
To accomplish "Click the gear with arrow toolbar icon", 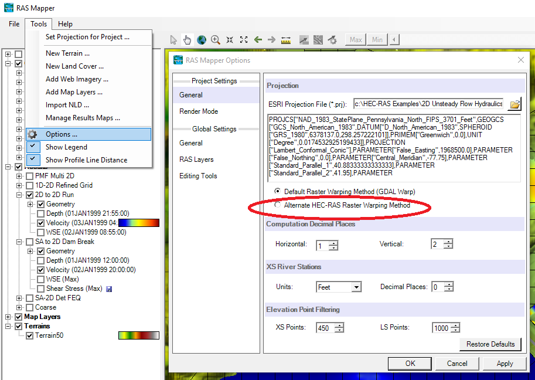I will (x=332, y=40).
